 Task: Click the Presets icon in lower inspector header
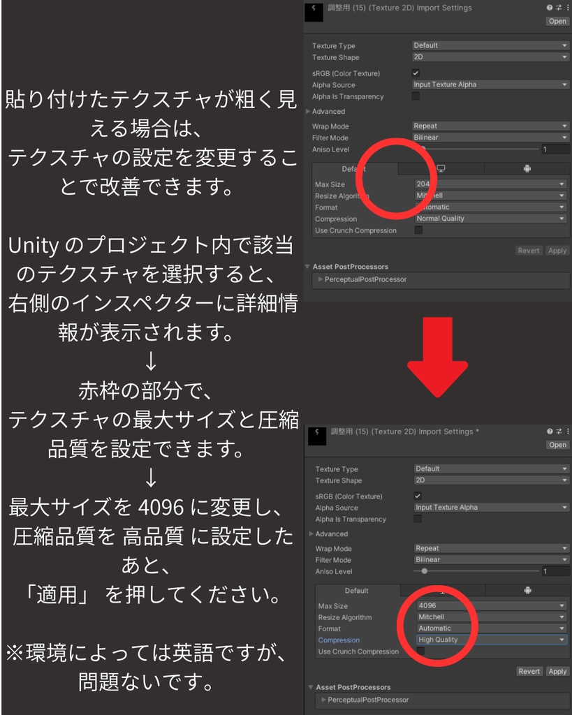pyautogui.click(x=559, y=431)
